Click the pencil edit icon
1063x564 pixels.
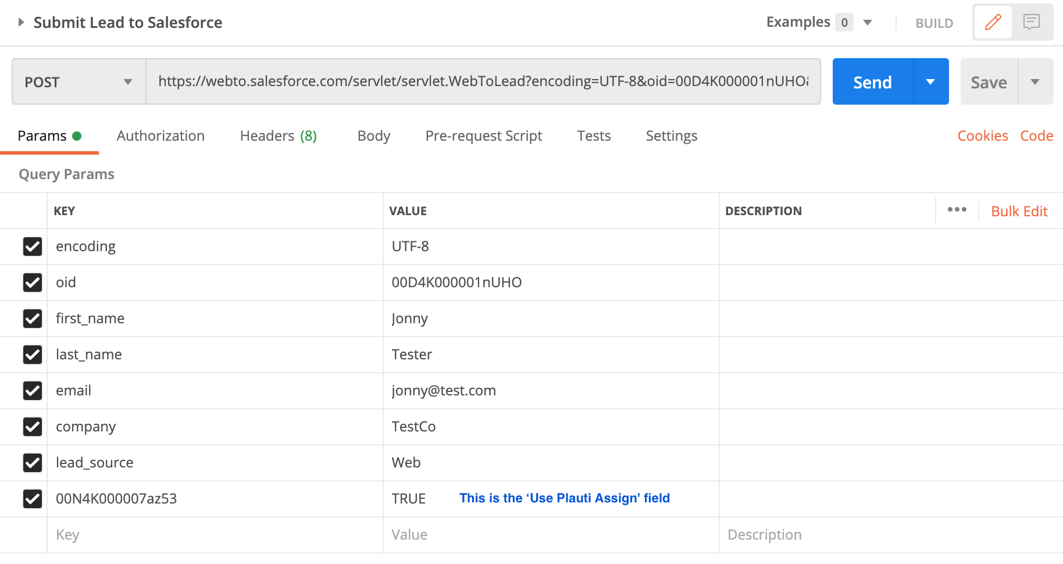click(x=993, y=22)
